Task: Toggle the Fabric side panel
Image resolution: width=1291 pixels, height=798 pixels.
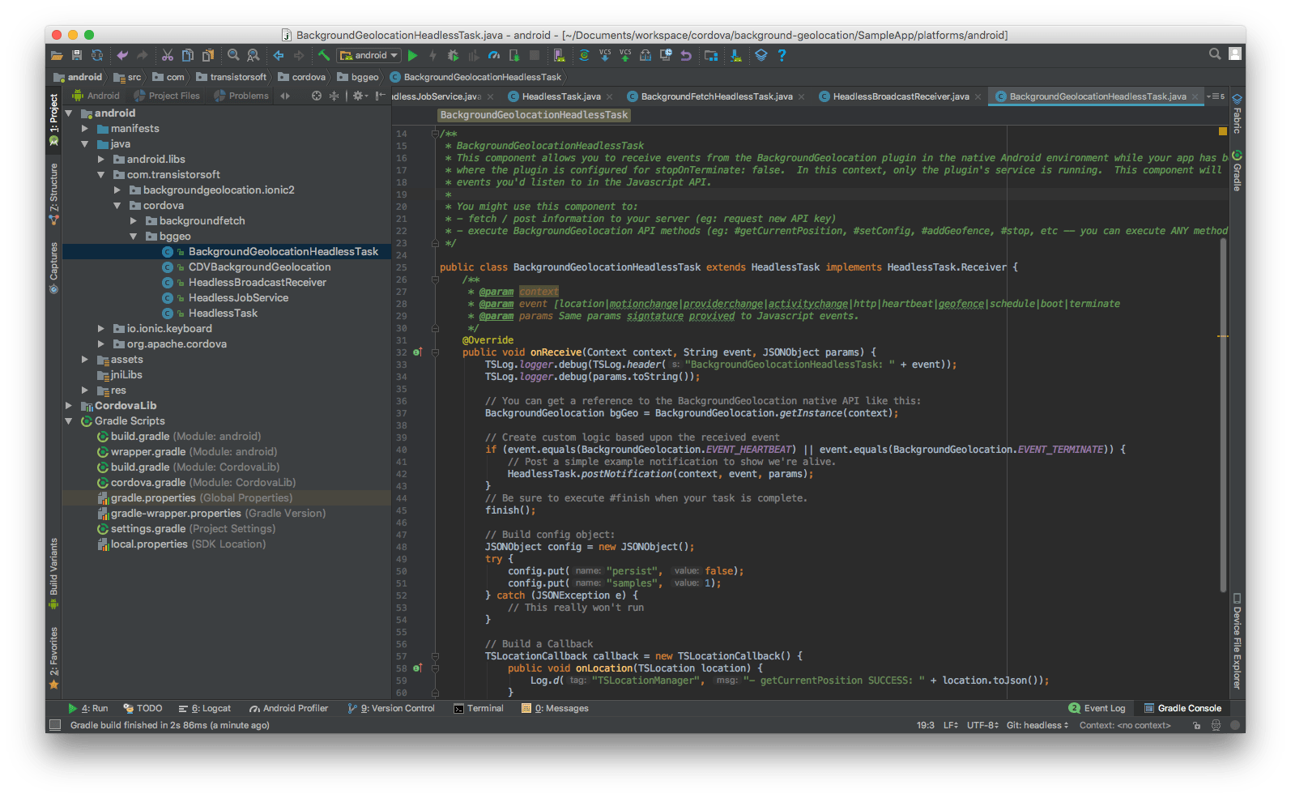Action: click(x=1237, y=113)
